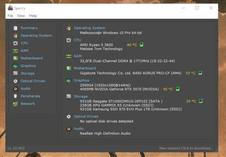Click the Optical Drives disc icon in summary panel
The width and height of the screenshot is (226, 157).
coord(69,117)
